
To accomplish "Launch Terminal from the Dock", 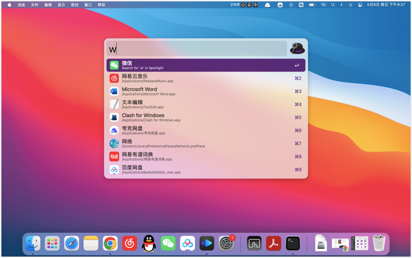I will [293, 243].
